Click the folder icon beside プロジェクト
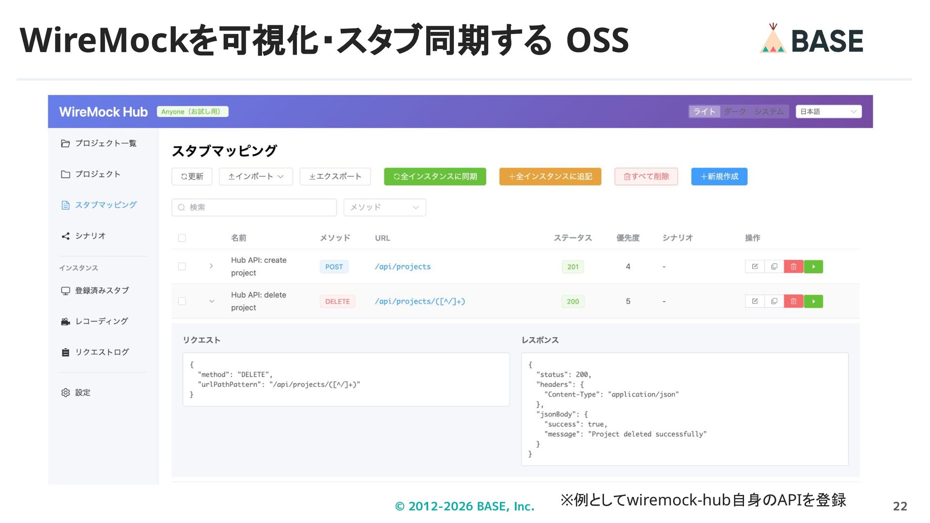This screenshot has width=930, height=523. tap(65, 174)
